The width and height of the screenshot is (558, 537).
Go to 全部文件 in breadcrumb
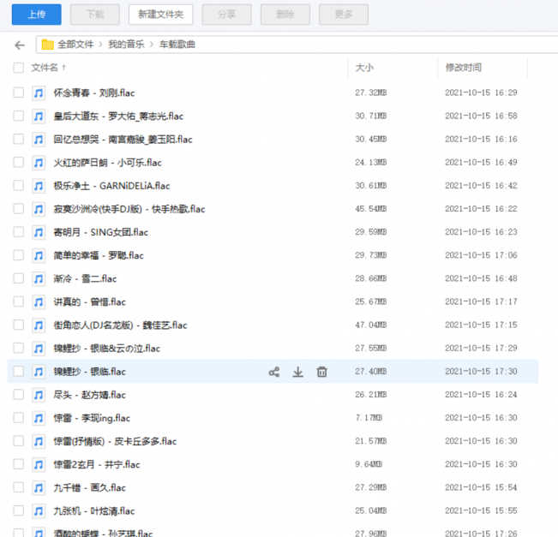pyautogui.click(x=75, y=45)
